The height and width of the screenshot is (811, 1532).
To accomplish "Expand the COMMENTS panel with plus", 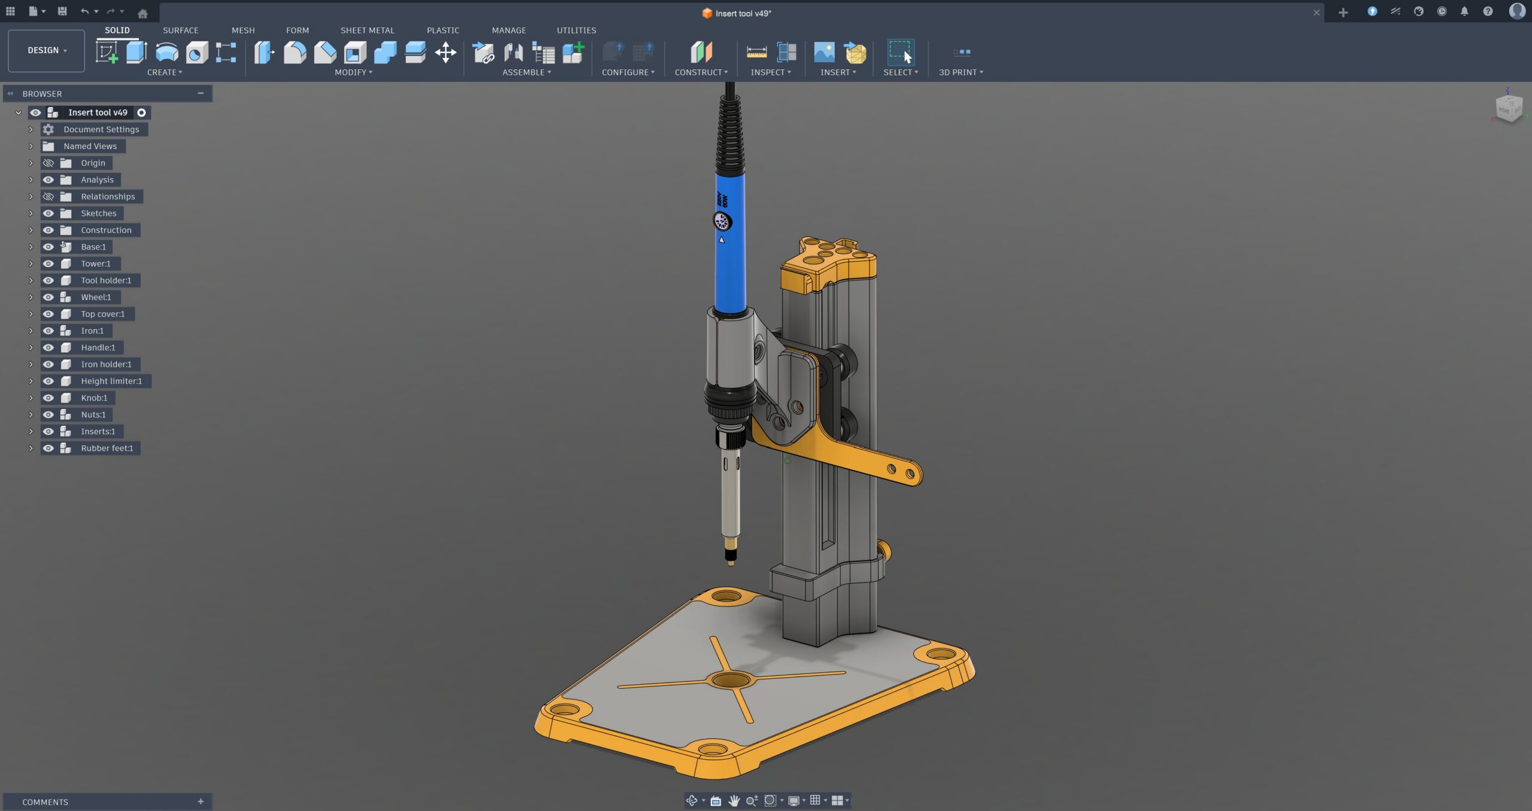I will pos(200,801).
